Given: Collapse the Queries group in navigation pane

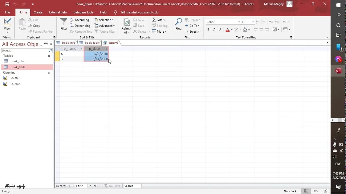Looking at the screenshot, I should point(49,72).
